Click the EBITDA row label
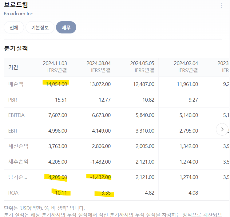 [x=16, y=115]
